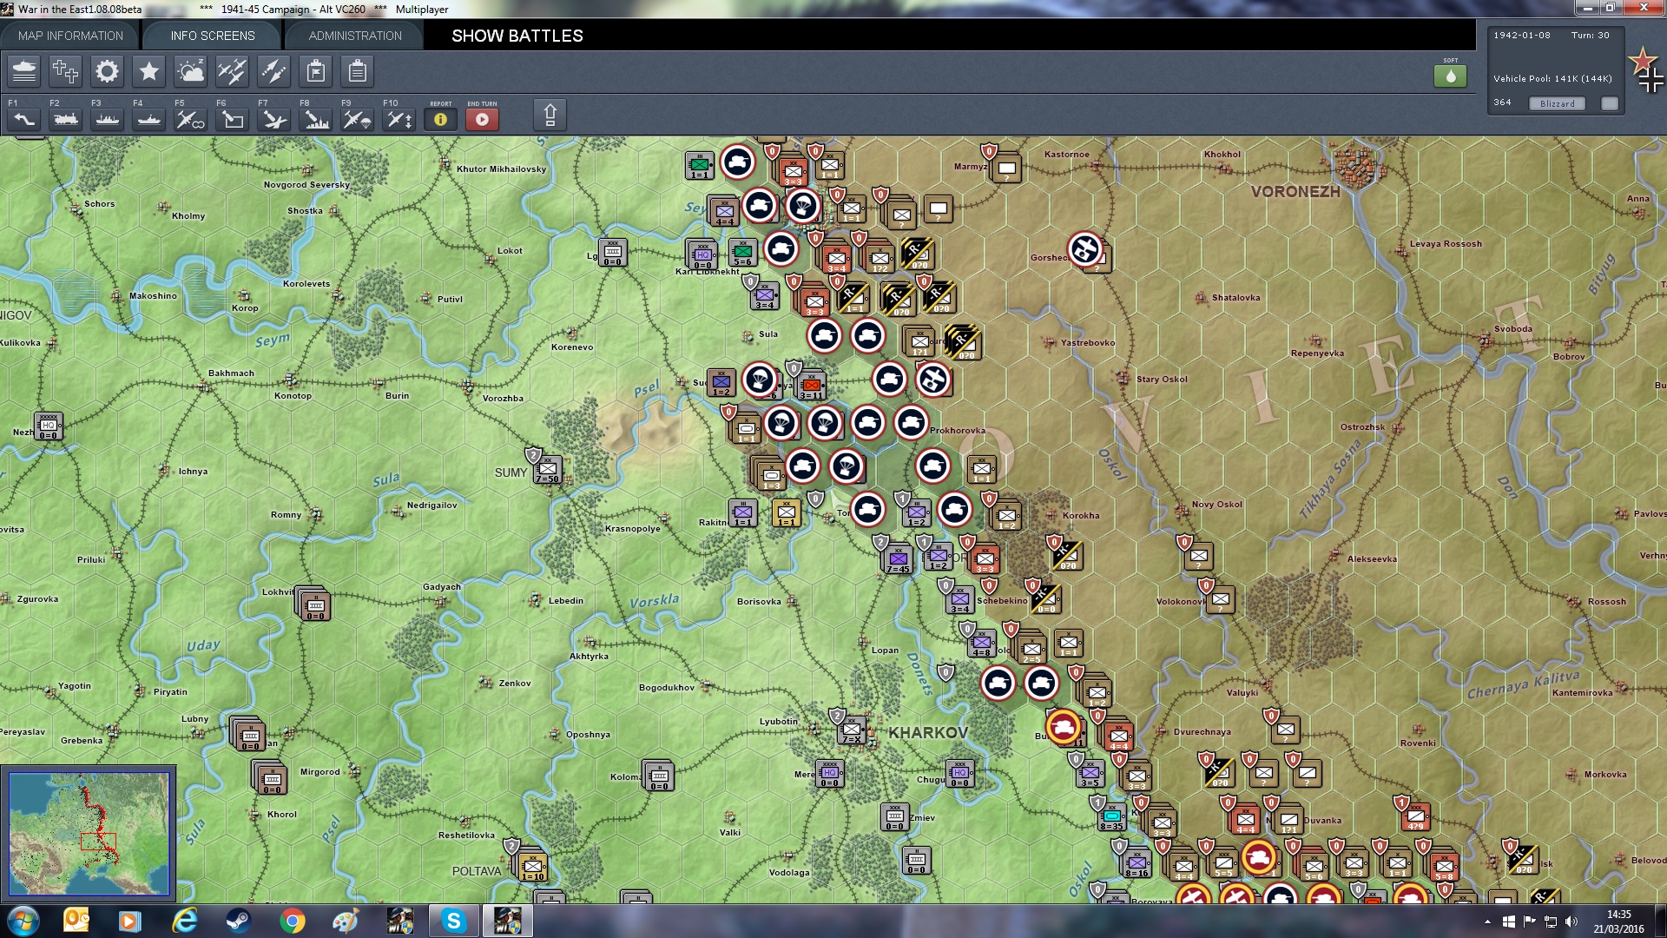The height and width of the screenshot is (938, 1667).
Task: Click the KHARKOV city label
Action: click(927, 733)
